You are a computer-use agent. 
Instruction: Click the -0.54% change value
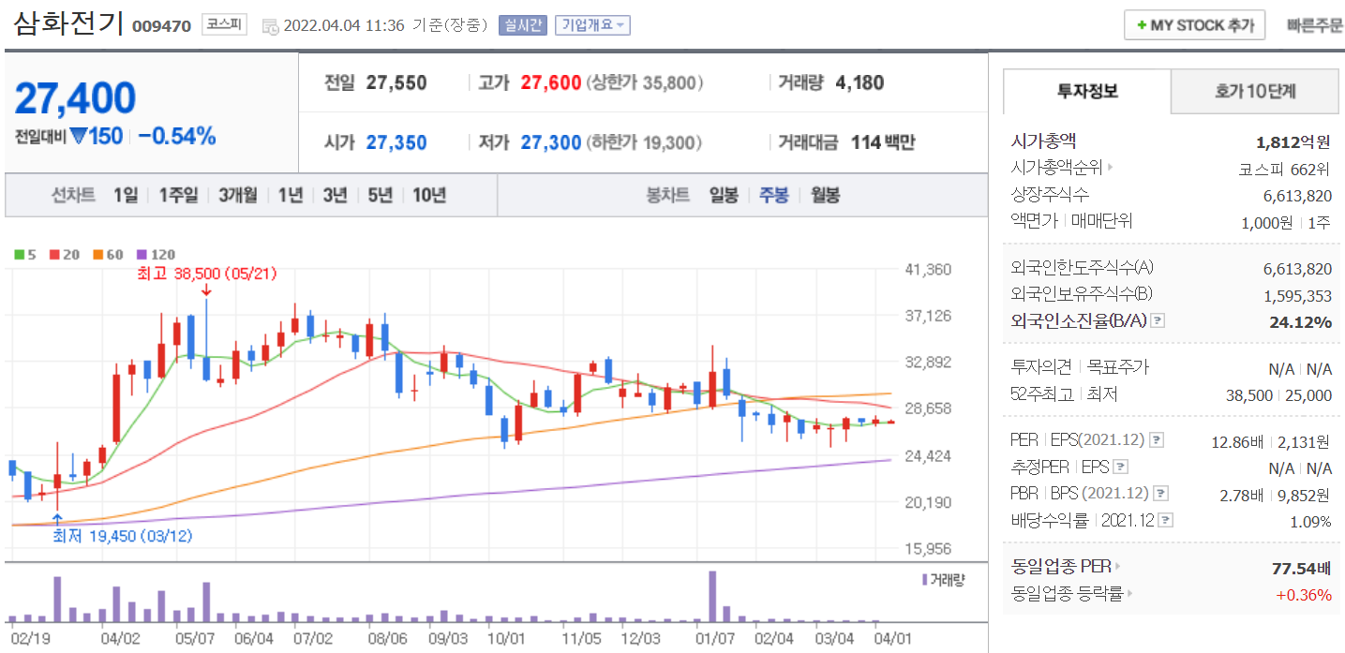(176, 136)
